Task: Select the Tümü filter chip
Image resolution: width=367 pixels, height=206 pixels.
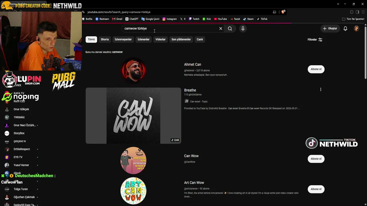Action: (91, 39)
